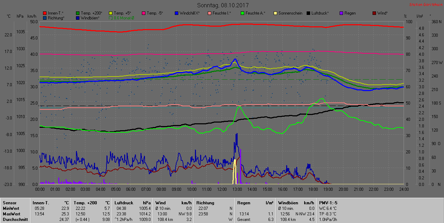Image resolution: width=444 pixels, height=223 pixels.
Task: Click the Luftdruck minimum 1005.4
Action: 145,208
